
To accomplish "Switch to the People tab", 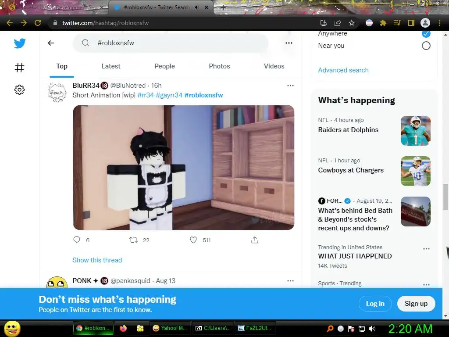I will point(165,66).
